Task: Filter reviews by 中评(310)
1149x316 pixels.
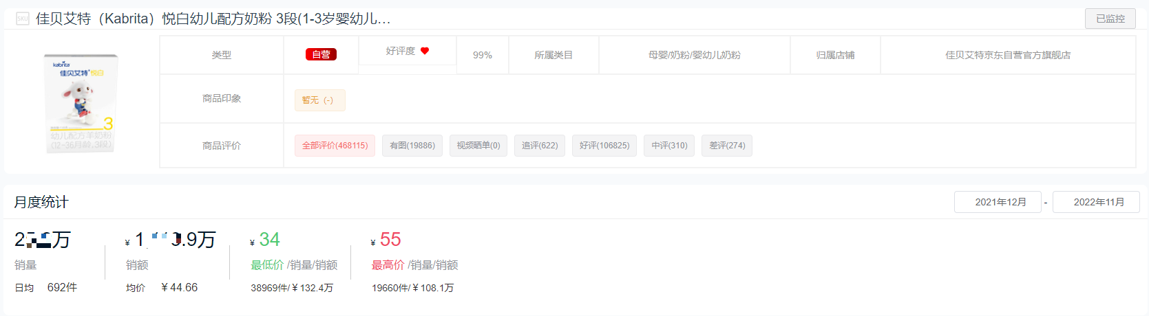Action: 669,146
